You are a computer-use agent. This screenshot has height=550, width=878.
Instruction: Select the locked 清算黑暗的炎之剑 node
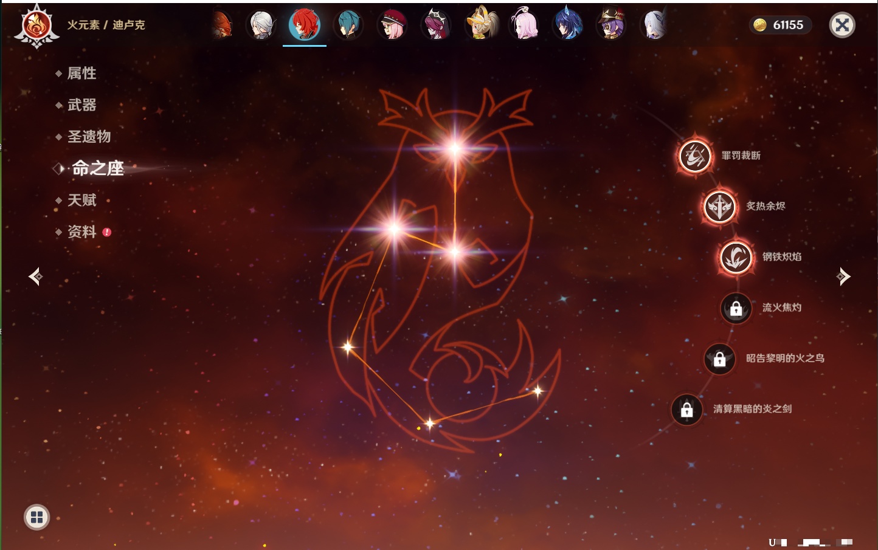[687, 409]
